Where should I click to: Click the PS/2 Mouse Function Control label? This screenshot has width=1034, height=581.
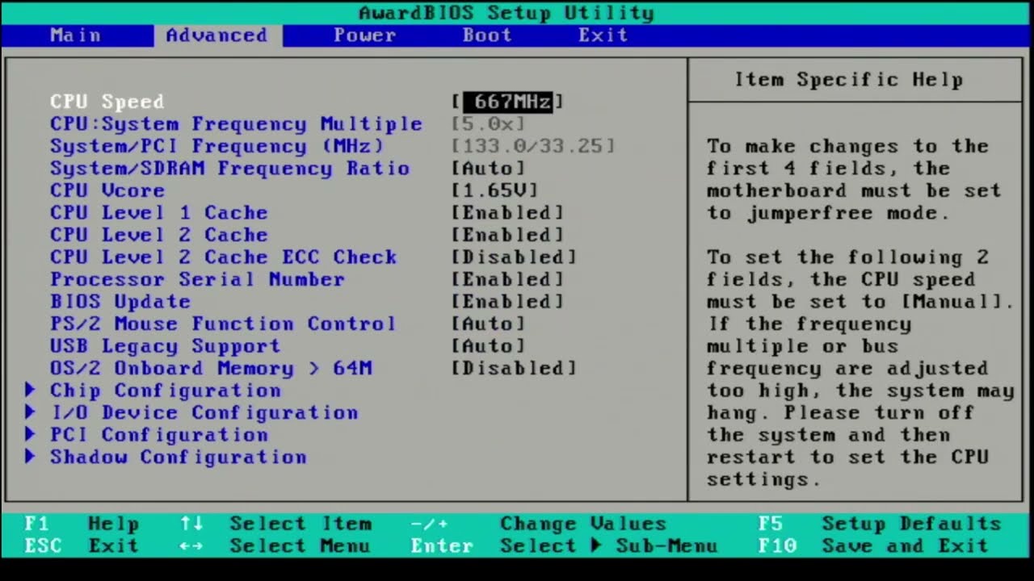[224, 324]
